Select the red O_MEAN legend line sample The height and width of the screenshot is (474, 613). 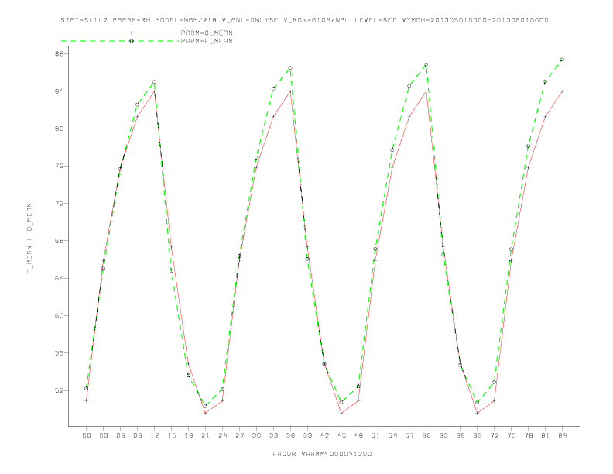[x=120, y=33]
